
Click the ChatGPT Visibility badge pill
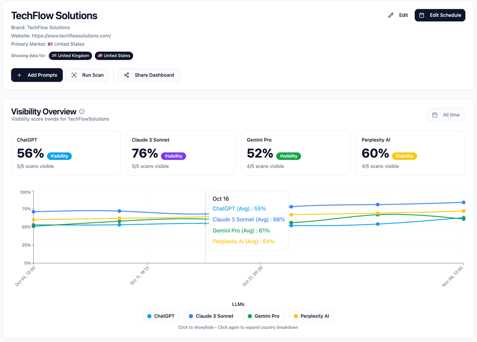pyautogui.click(x=59, y=156)
